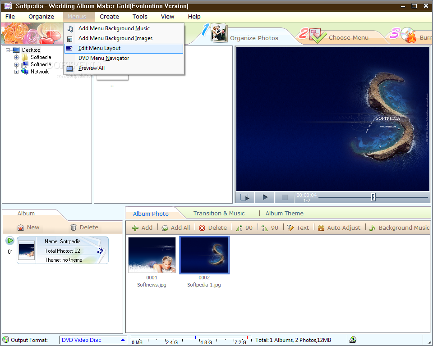Select the Softnews.jpg photo thumbnail
The image size is (433, 346).
(x=152, y=255)
